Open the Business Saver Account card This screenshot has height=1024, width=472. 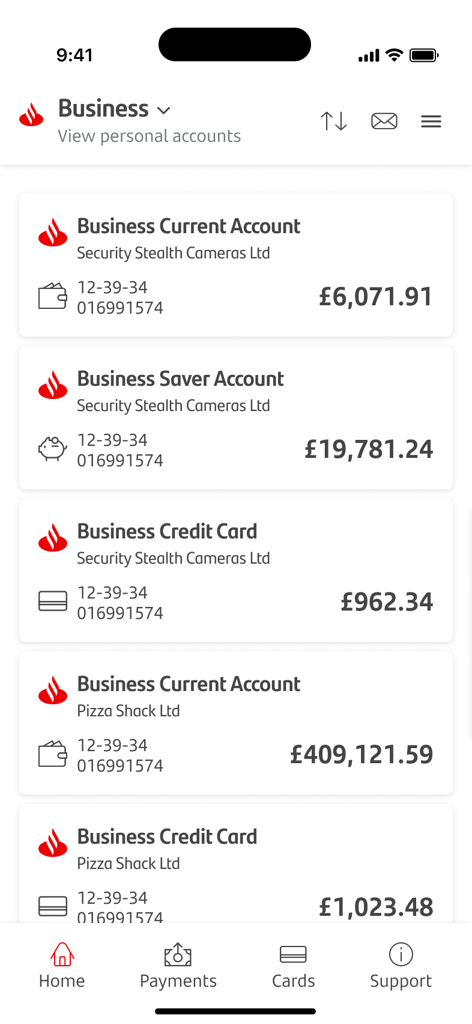[236, 418]
